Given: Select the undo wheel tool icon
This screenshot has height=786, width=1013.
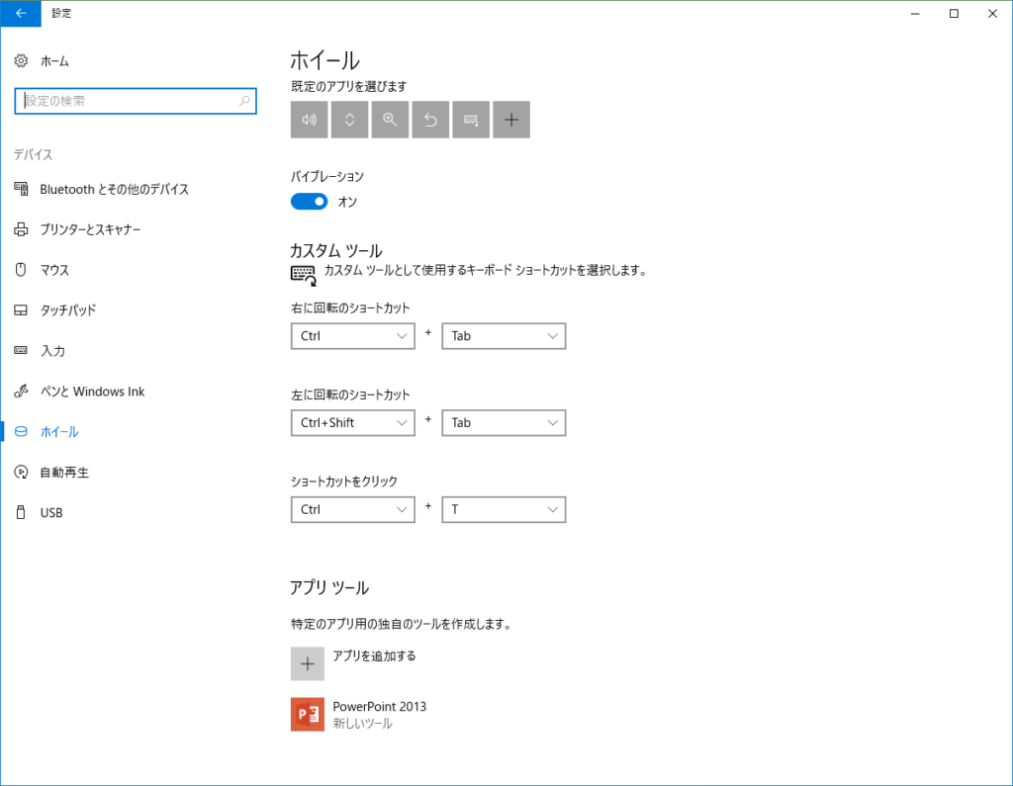Looking at the screenshot, I should coord(430,120).
